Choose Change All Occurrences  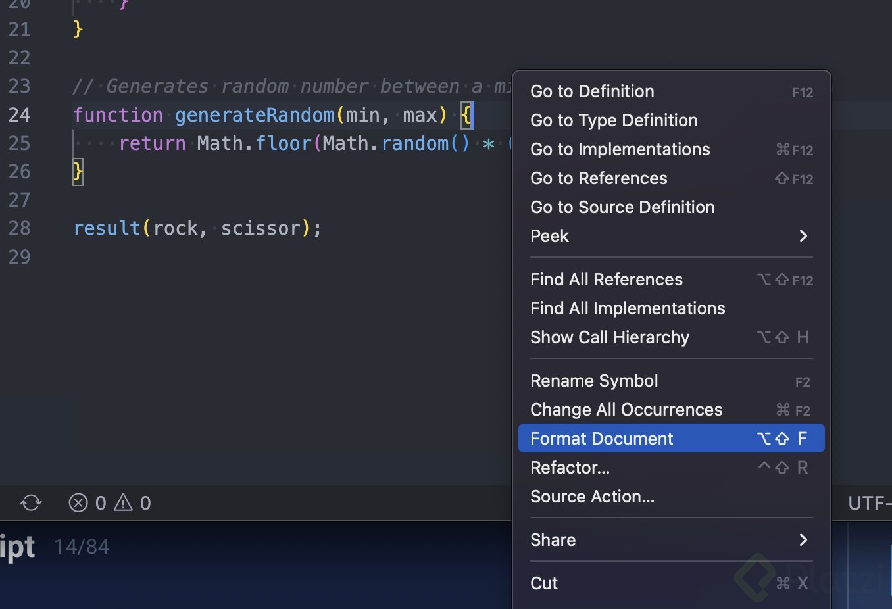click(x=626, y=410)
